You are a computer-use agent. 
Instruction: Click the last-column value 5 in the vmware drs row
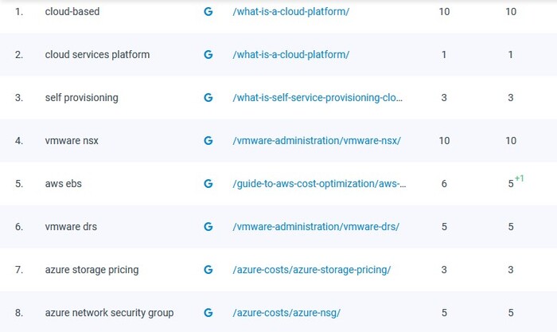coord(511,227)
